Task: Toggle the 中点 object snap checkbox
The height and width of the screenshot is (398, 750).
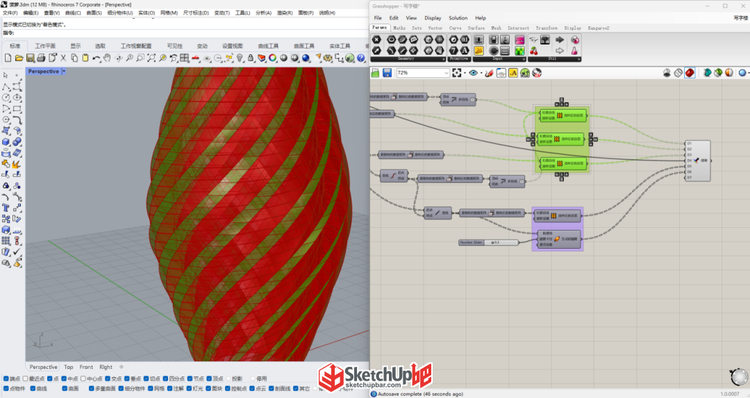Action: click(x=64, y=379)
